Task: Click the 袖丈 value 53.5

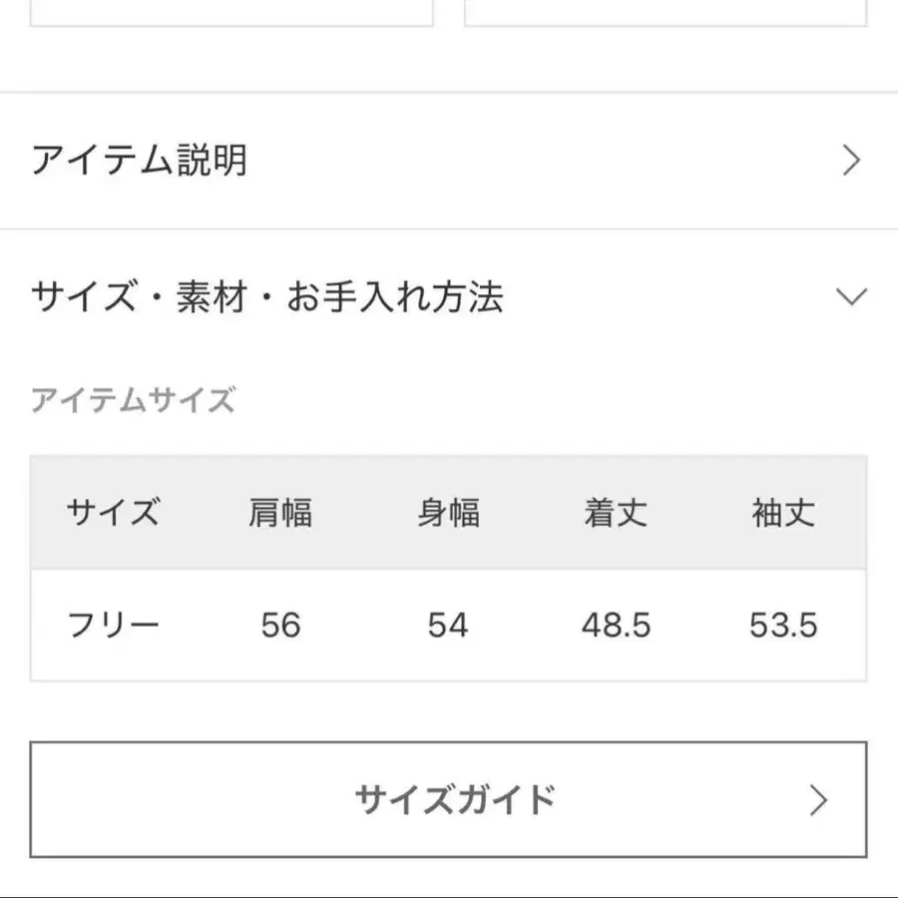Action: tap(784, 625)
